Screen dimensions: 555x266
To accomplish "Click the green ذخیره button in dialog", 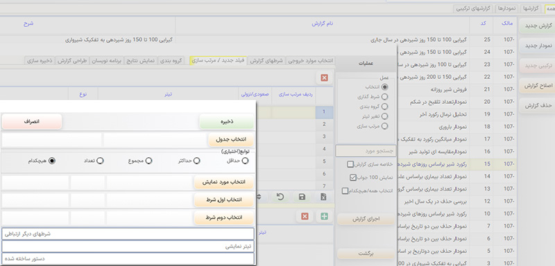I will pos(227,121).
